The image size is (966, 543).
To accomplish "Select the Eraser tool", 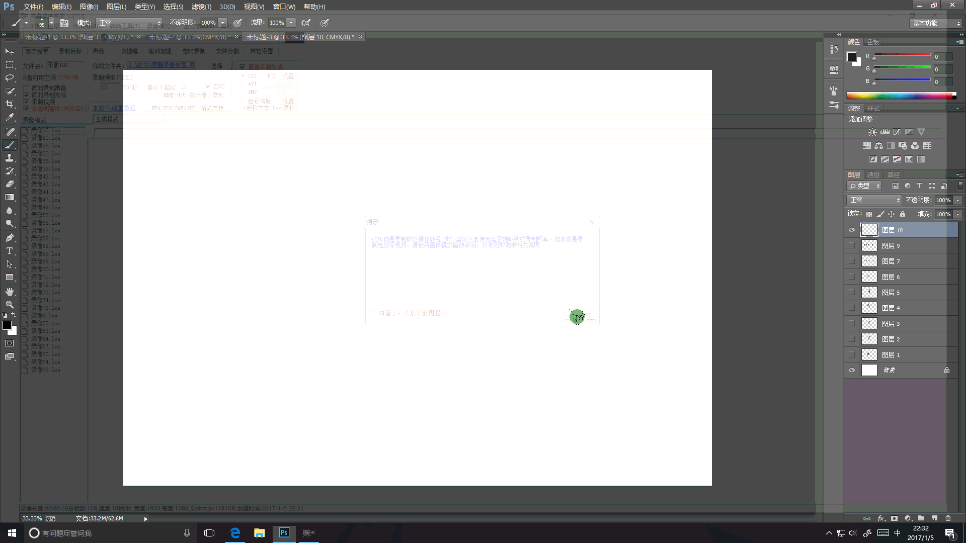I will pos(9,185).
